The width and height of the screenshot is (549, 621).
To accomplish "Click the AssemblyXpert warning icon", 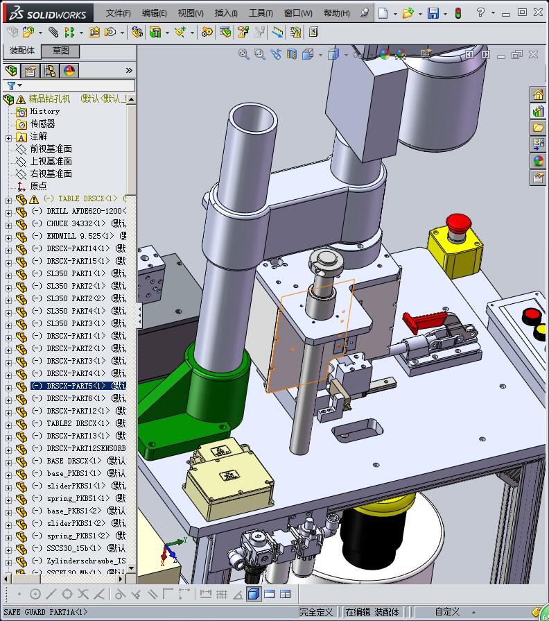I will [295, 32].
